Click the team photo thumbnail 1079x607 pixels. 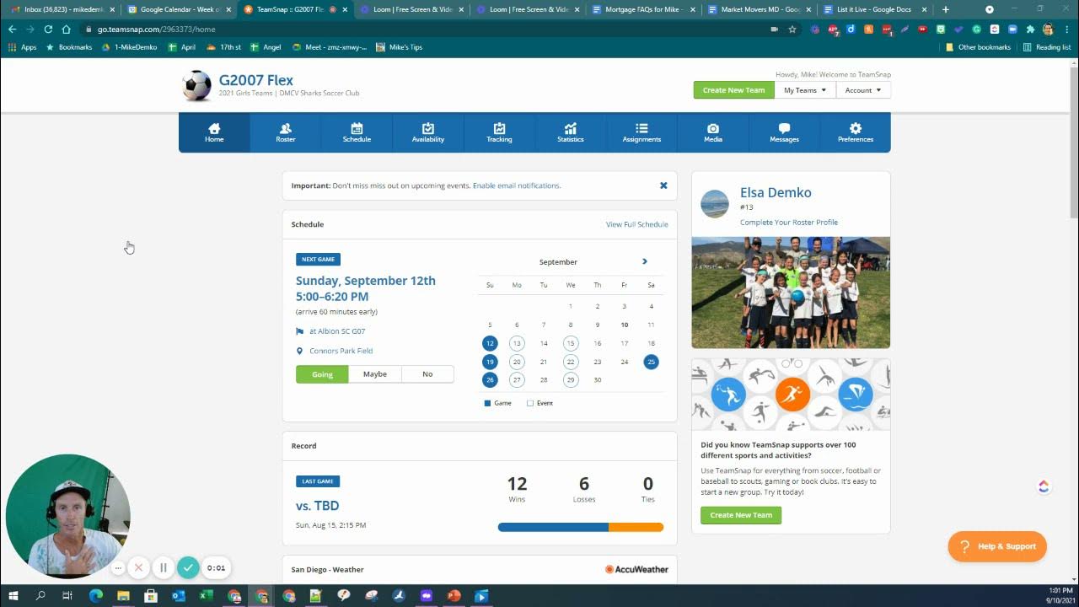[x=791, y=293]
